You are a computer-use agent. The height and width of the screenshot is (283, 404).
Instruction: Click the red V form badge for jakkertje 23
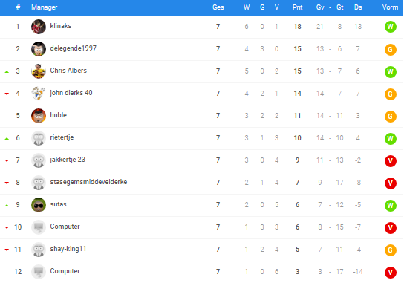(391, 161)
